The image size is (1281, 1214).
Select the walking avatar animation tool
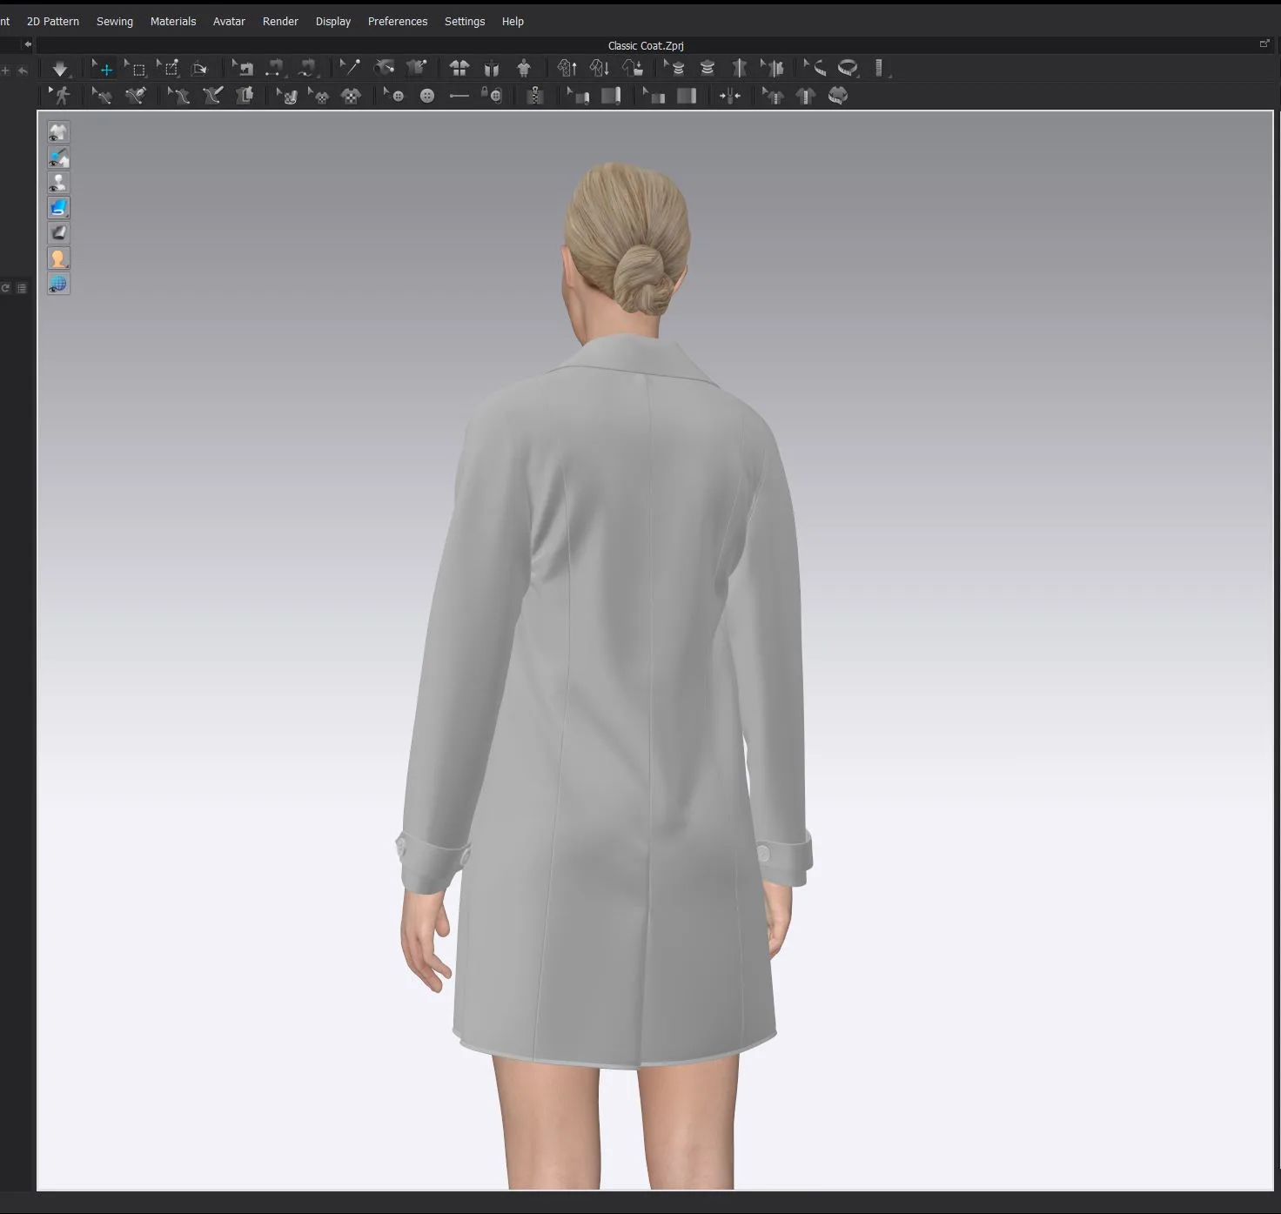pyautogui.click(x=59, y=95)
